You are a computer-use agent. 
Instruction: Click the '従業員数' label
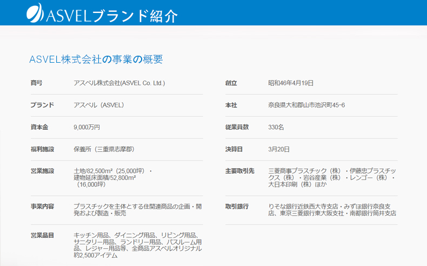[x=237, y=127]
